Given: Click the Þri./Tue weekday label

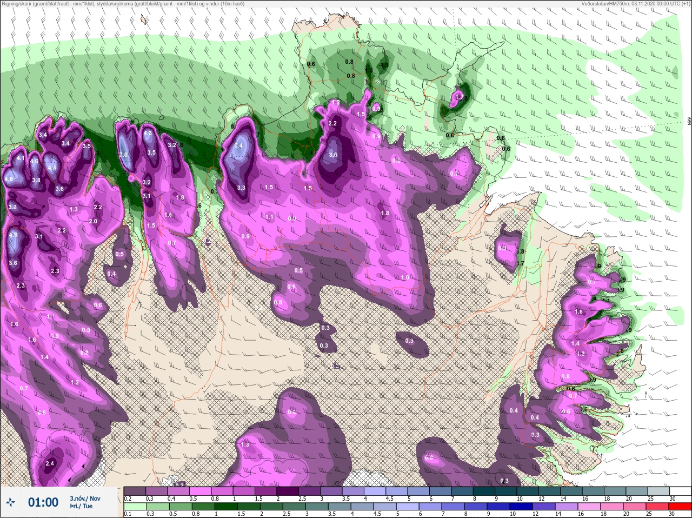Looking at the screenshot, I should click(x=81, y=506).
